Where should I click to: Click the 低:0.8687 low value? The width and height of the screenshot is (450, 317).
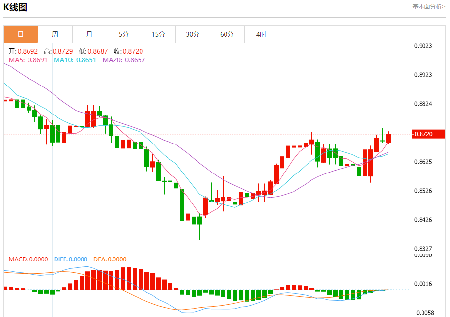93,51
